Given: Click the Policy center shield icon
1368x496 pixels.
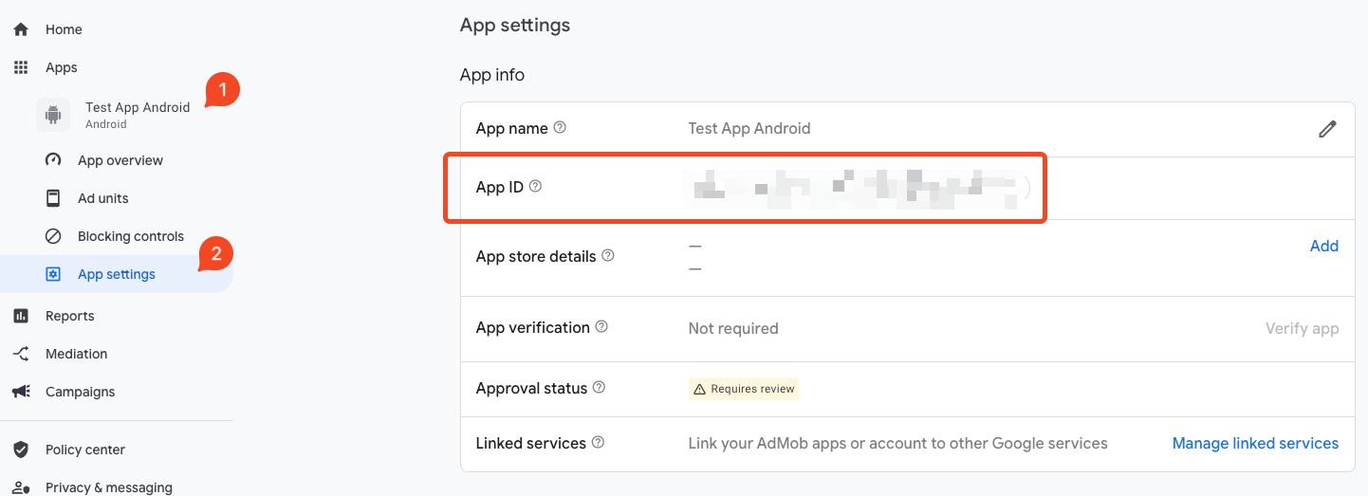Looking at the screenshot, I should 21,450.
